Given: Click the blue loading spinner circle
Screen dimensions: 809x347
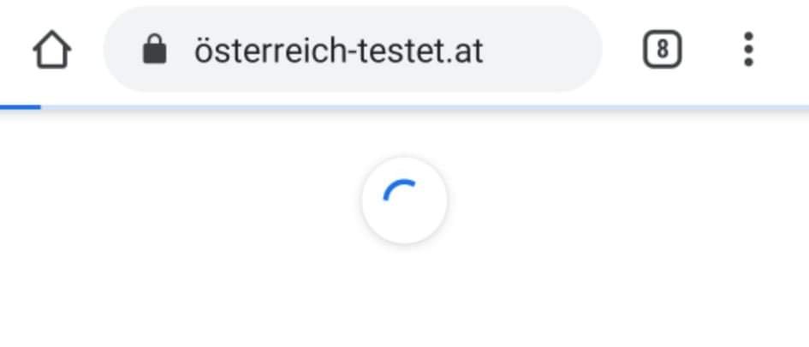Looking at the screenshot, I should pos(404,200).
